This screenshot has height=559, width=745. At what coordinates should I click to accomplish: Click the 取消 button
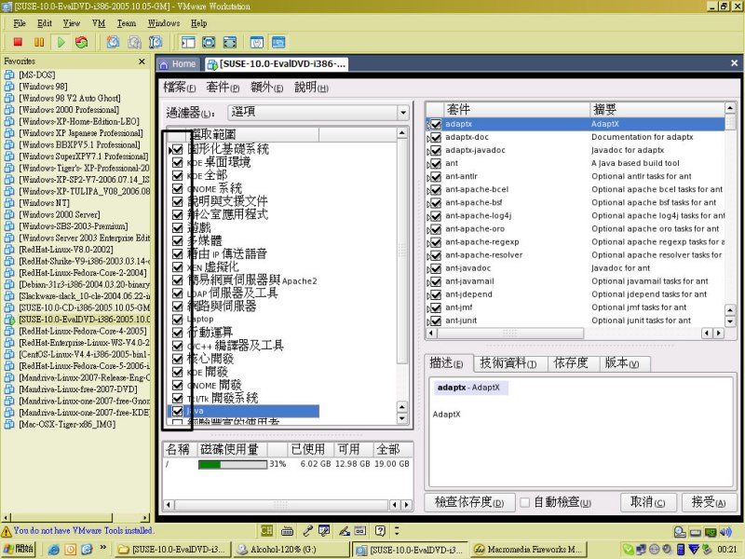pyautogui.click(x=648, y=502)
